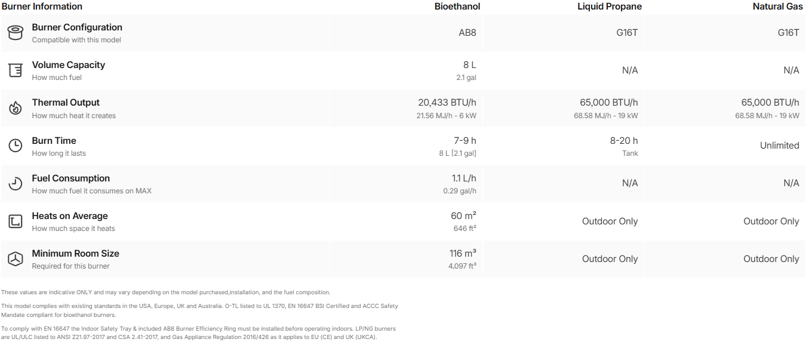Click the Volume Capacity icon
806x342 pixels.
(15, 70)
